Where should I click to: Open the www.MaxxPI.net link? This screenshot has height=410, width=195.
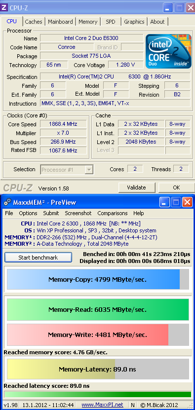pos(102,405)
